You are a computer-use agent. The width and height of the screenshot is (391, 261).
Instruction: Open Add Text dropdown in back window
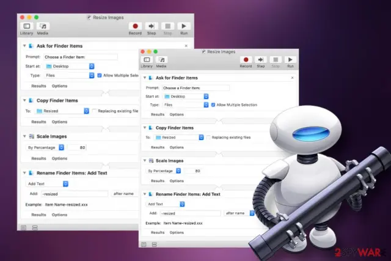click(x=47, y=183)
